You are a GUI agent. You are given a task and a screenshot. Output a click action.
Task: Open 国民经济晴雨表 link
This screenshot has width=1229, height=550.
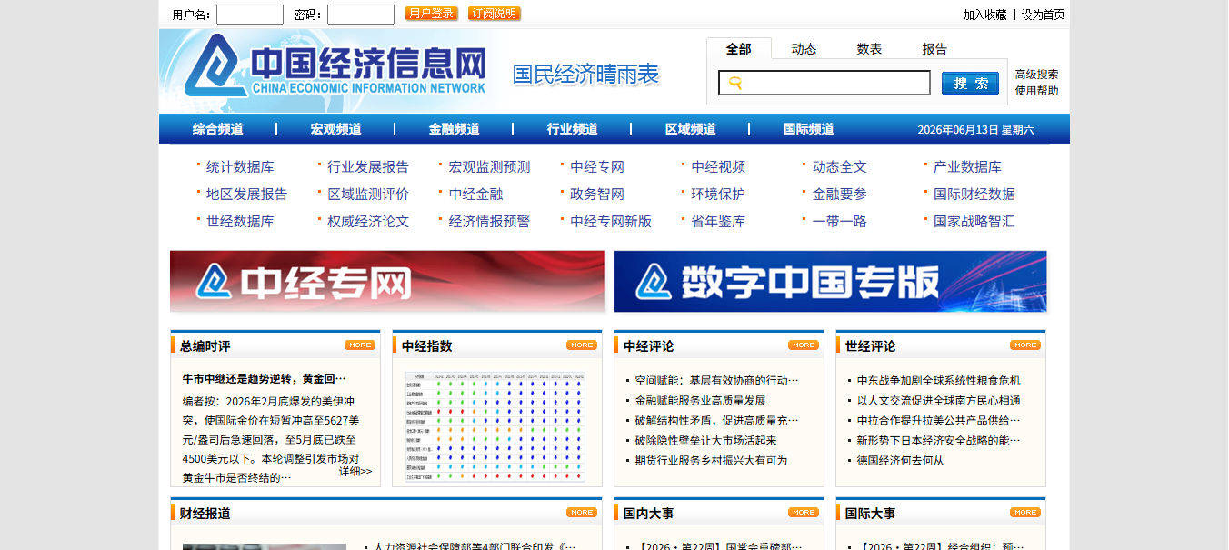tap(586, 75)
